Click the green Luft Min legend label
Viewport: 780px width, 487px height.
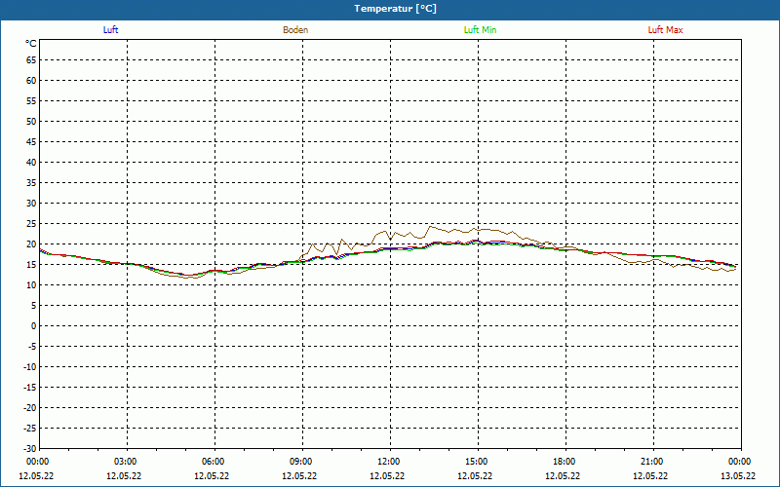pyautogui.click(x=480, y=30)
